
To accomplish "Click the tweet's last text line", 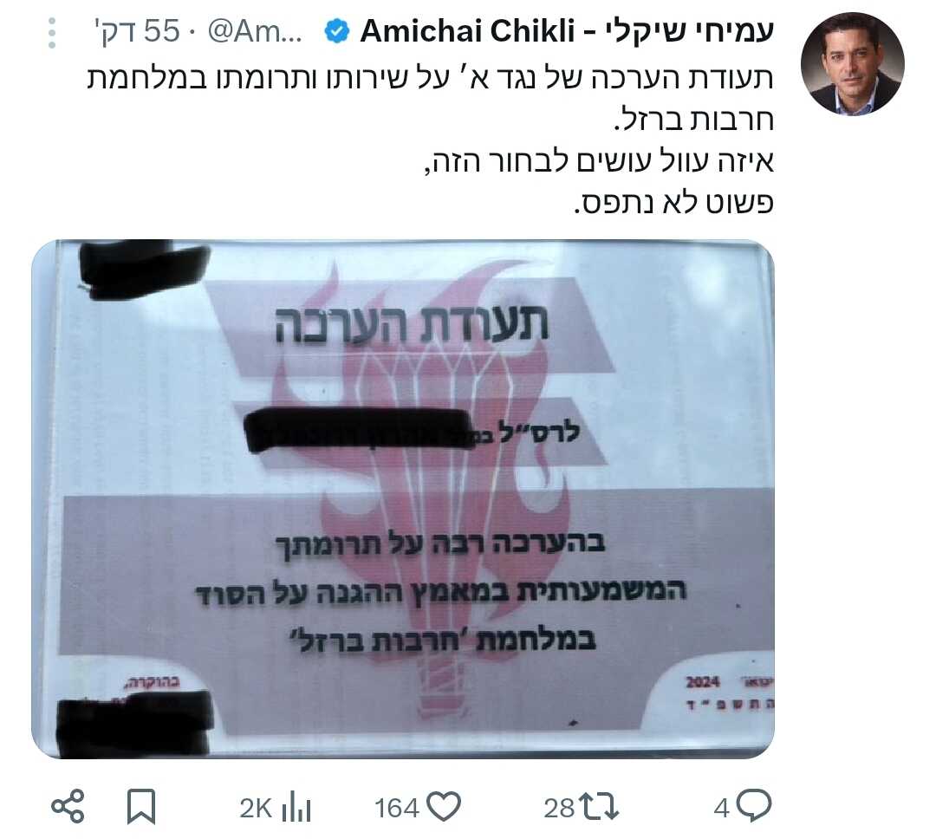I will tap(673, 202).
